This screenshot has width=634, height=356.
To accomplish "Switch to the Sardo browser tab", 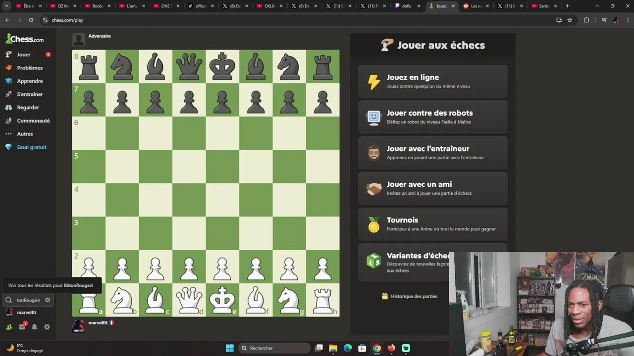I will (544, 6).
